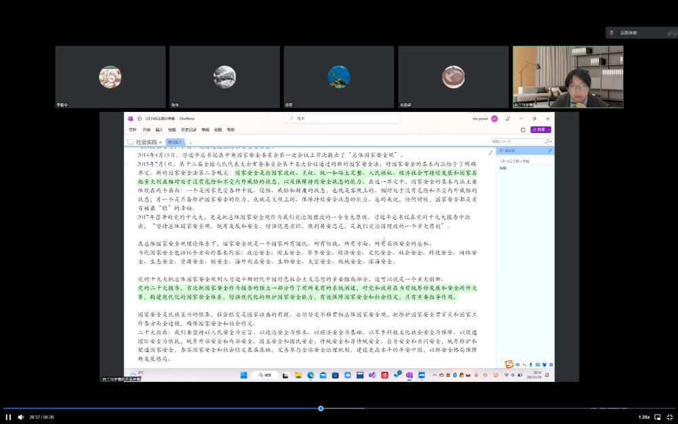678x424 pixels.
Task: Toggle the pop-out player window icon
Action: click(657, 417)
